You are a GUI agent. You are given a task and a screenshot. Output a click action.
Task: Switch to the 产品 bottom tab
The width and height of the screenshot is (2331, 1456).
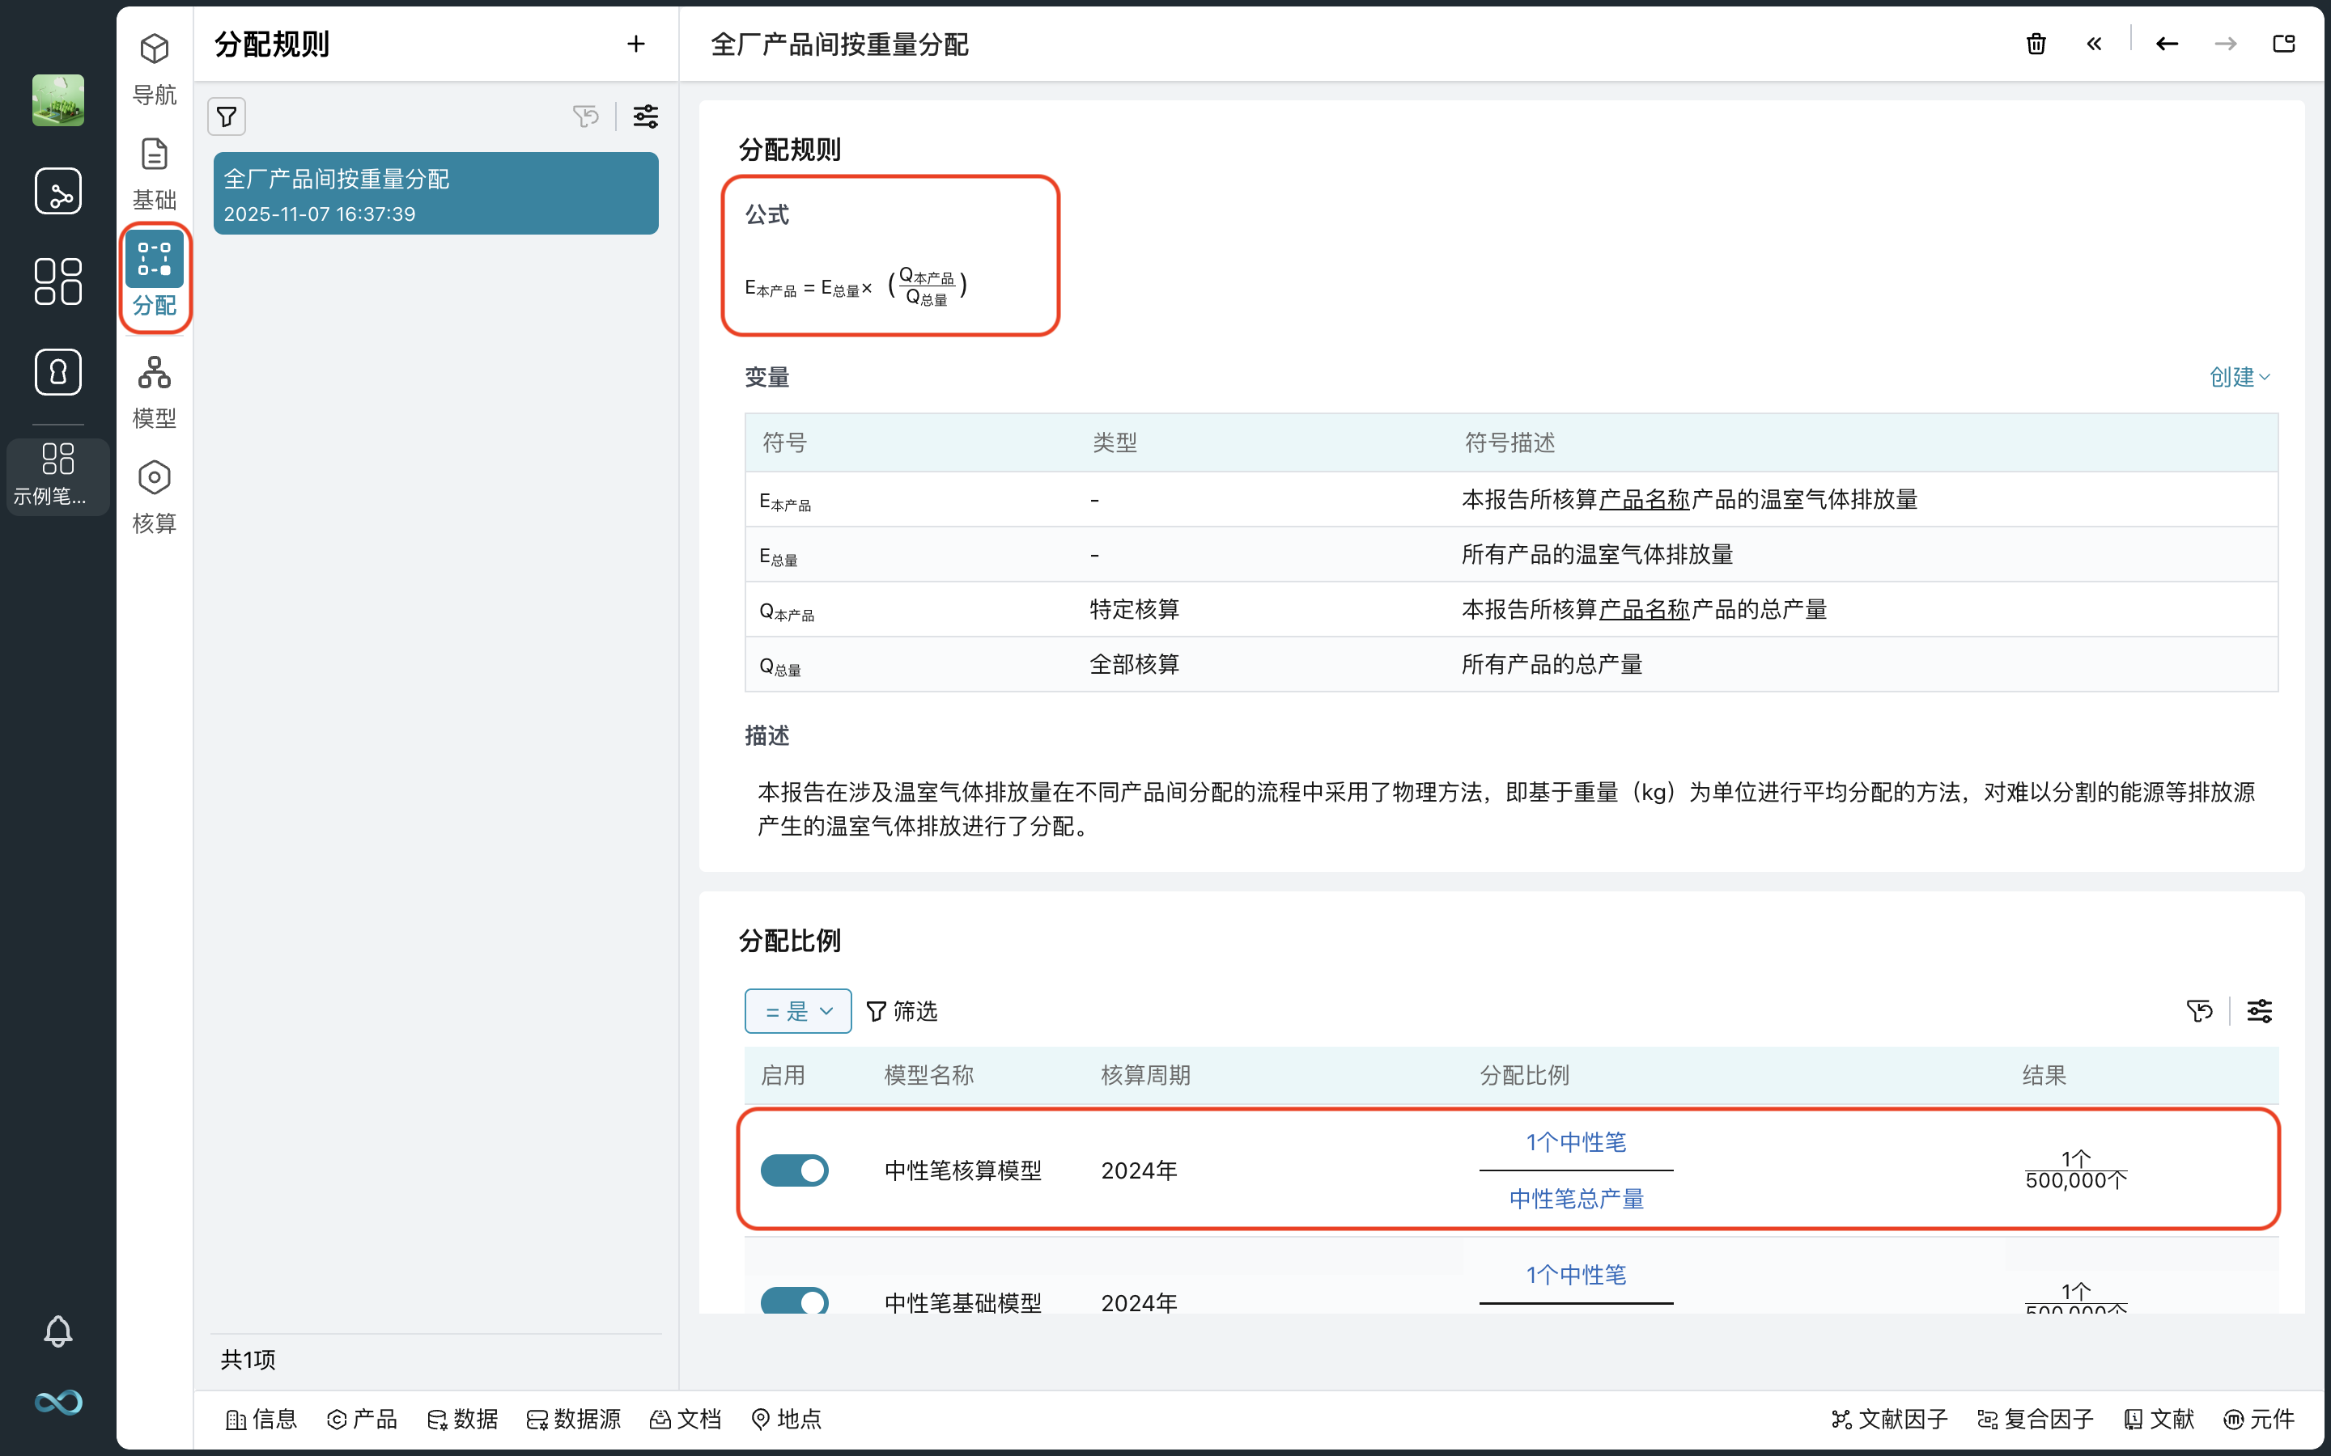pos(362,1419)
